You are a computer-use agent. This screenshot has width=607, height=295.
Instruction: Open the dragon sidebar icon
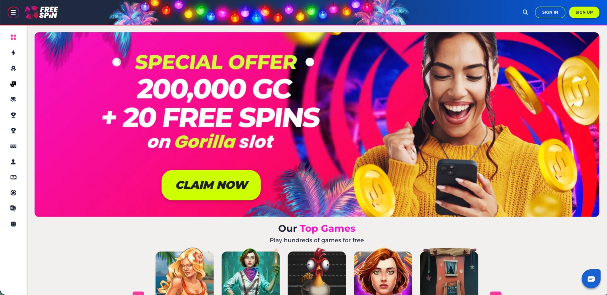coord(13,84)
